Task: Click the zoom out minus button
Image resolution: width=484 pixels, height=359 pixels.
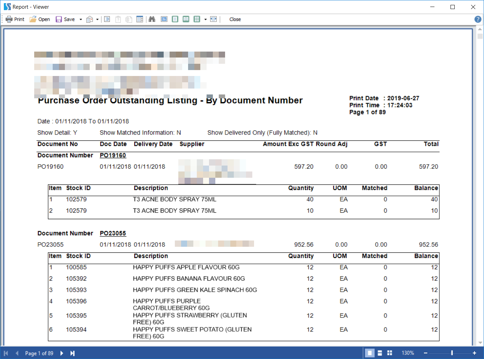Action: pos(426,353)
